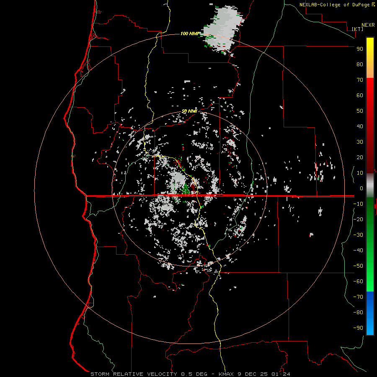The height and width of the screenshot is (377, 377).
Task: Select the 50 value on velocity scale
Action: [x=360, y=111]
